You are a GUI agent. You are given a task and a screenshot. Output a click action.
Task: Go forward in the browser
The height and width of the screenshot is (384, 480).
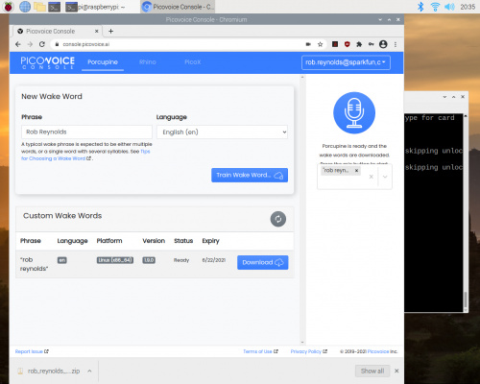30,44
